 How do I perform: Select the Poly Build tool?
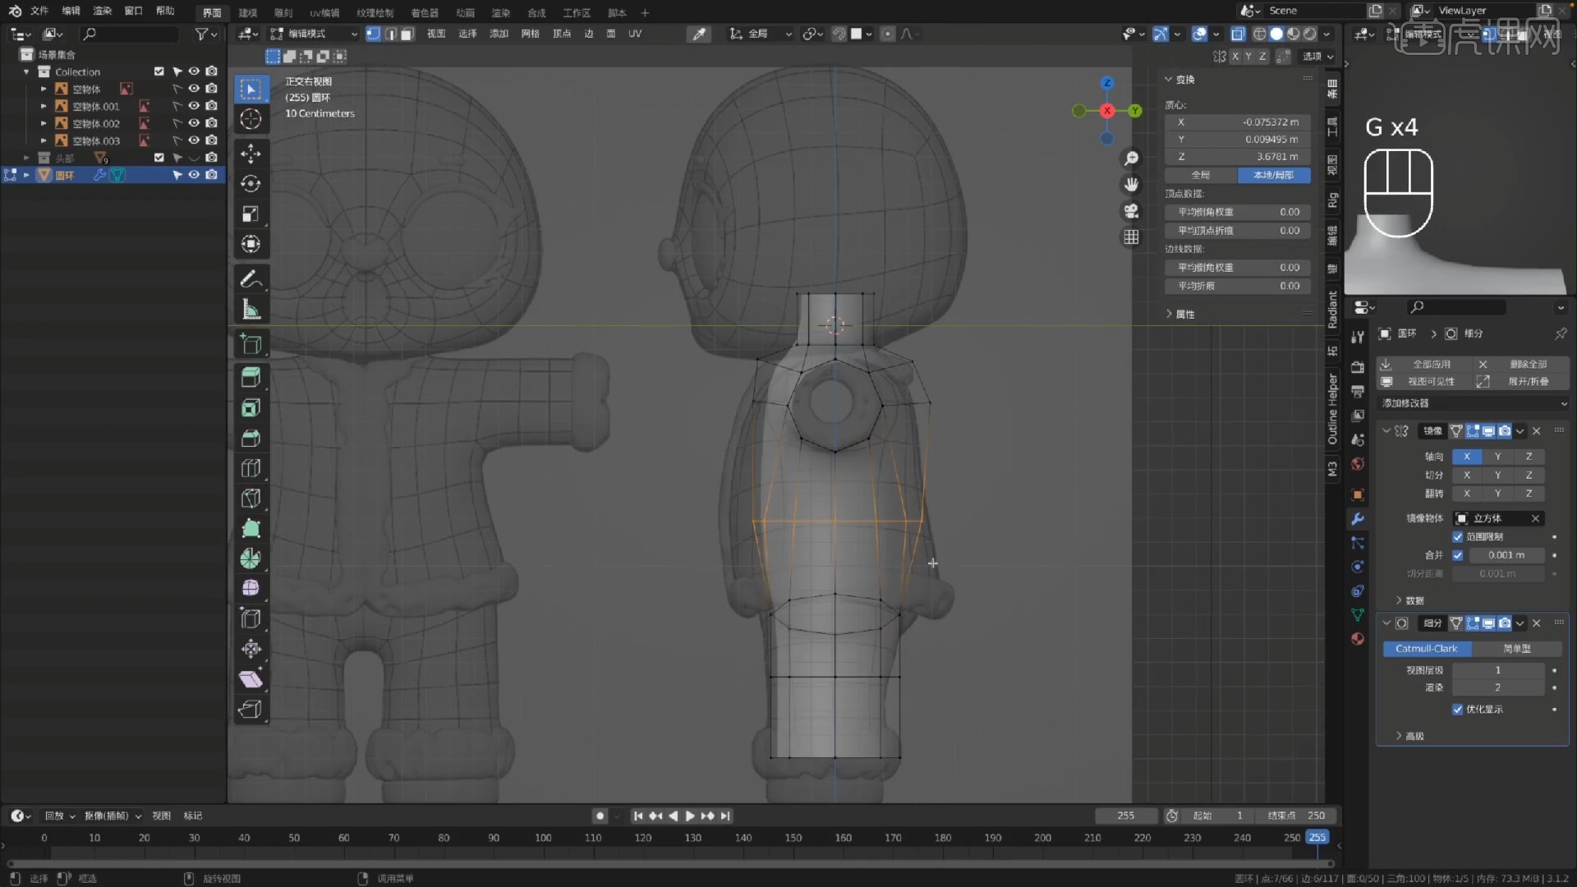251,530
